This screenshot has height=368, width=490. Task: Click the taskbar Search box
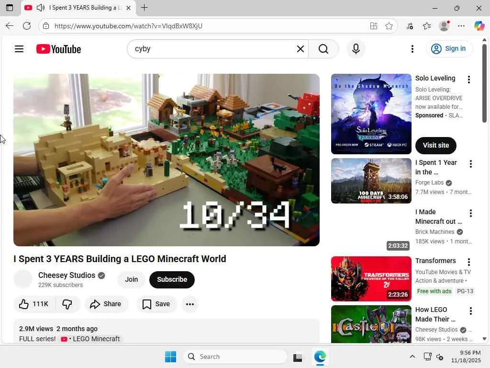pos(234,356)
